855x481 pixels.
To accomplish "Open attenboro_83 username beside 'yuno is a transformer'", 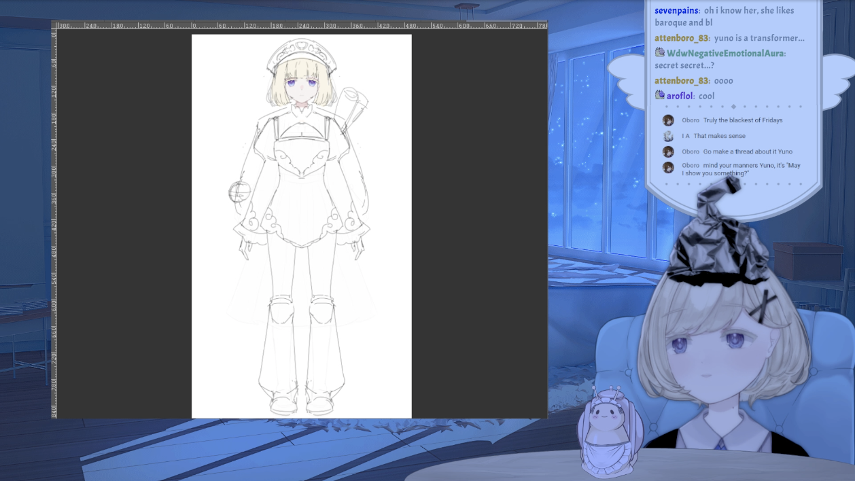I will [682, 38].
